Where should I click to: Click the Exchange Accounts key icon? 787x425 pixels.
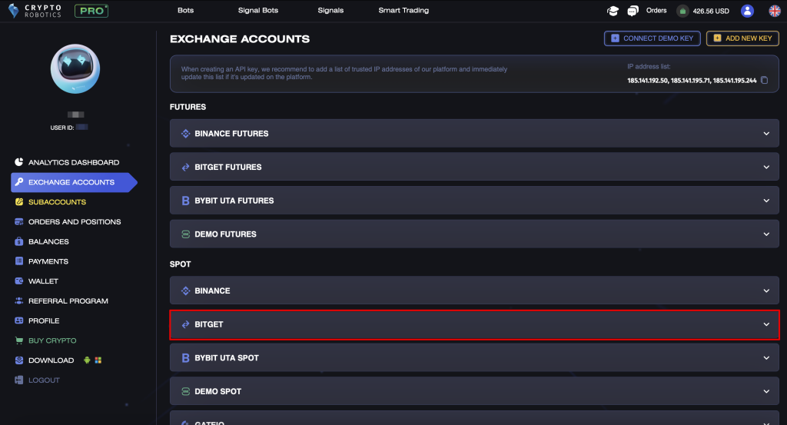pos(19,181)
